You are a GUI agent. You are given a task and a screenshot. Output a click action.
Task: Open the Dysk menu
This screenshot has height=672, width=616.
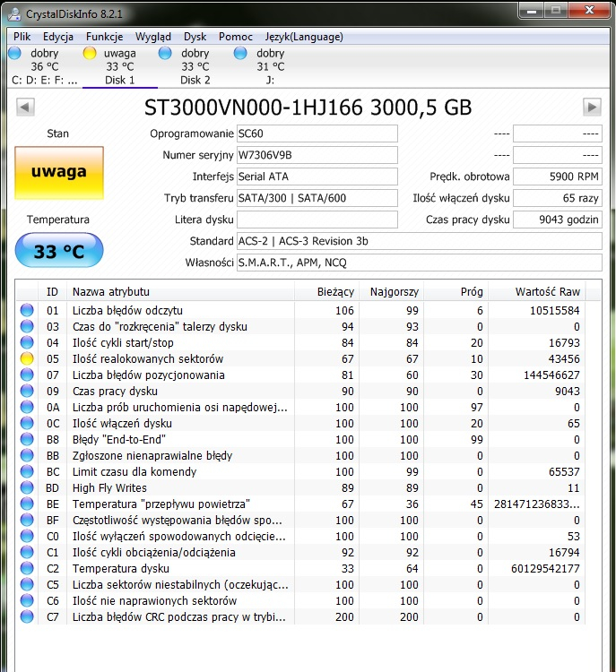195,37
